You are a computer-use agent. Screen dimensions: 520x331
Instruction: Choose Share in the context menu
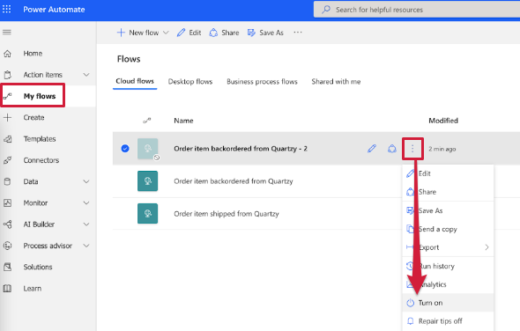448,192
